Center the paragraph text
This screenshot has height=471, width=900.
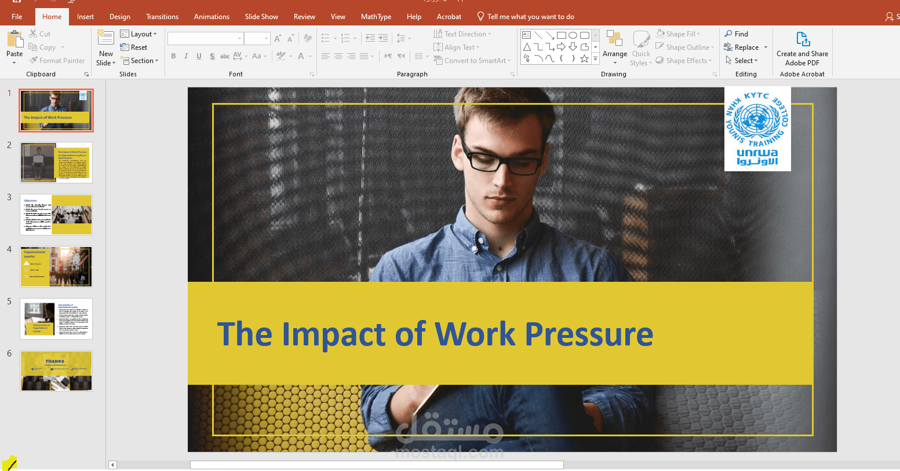(338, 56)
